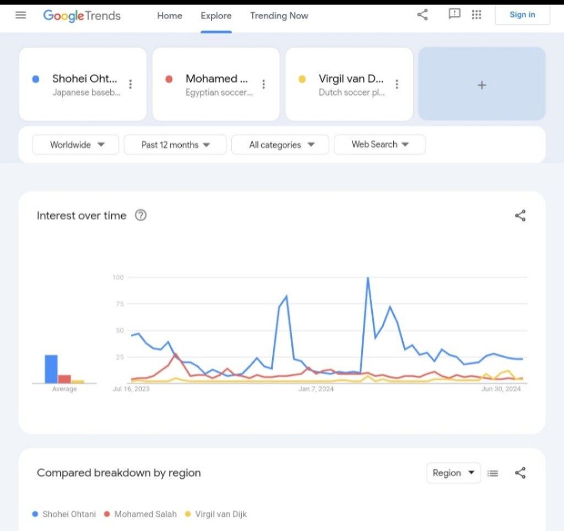Click the Sign in button

(x=522, y=15)
